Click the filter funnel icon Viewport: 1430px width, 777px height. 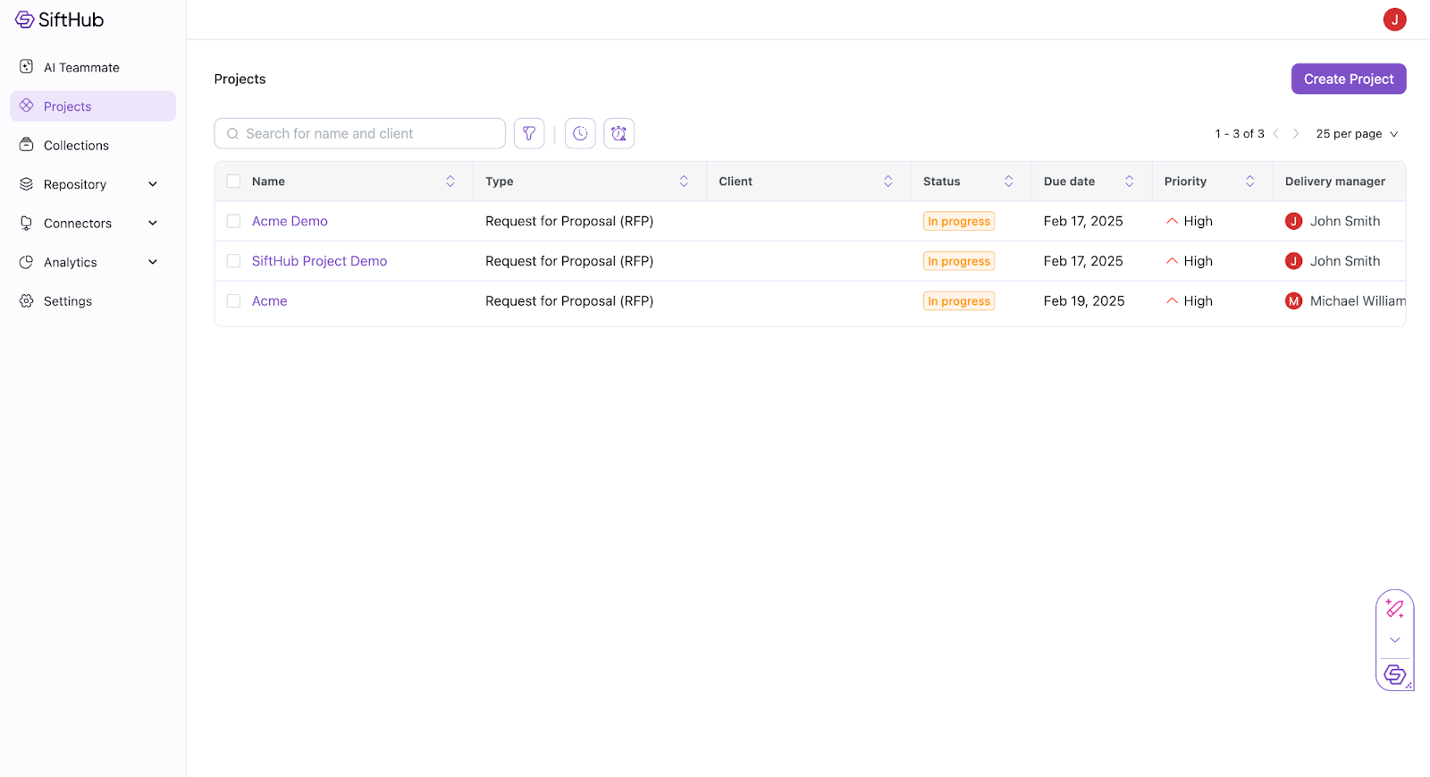pos(529,133)
